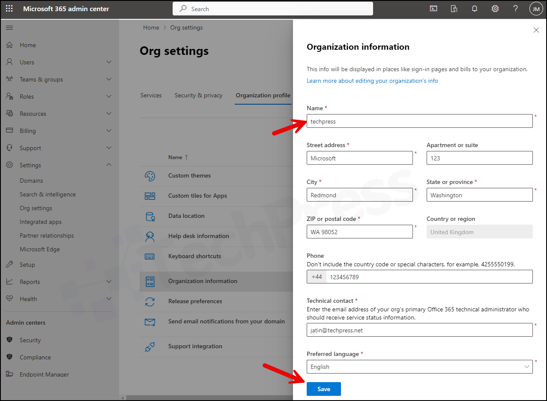The height and width of the screenshot is (401, 547).
Task: Click the Users person icon
Action: click(x=9, y=62)
